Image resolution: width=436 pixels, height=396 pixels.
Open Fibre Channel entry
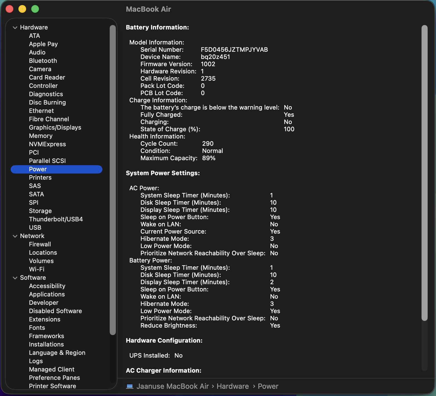[x=49, y=119]
